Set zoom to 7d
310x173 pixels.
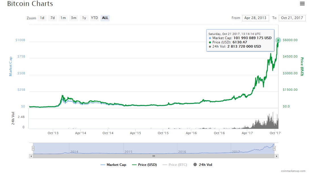53,18
